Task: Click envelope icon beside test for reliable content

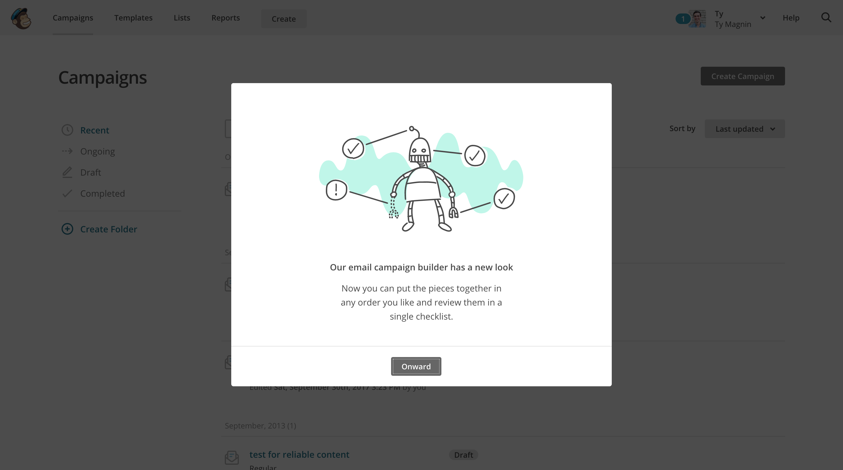Action: [232, 458]
